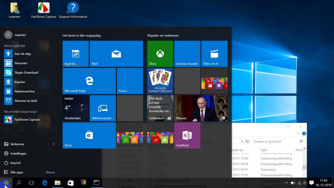
Task: Open the Nieuws tile
Action: (201, 108)
